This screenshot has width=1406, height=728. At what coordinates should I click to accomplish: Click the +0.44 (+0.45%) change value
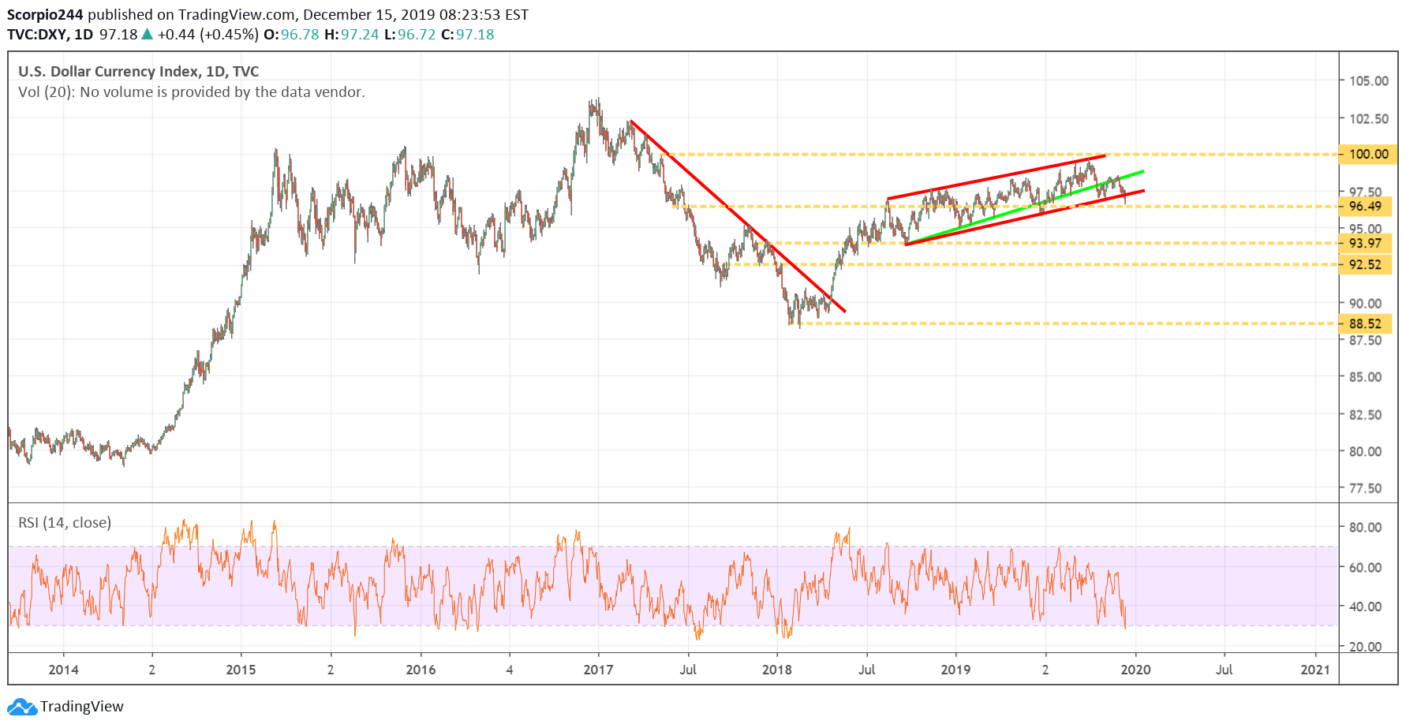tap(208, 34)
